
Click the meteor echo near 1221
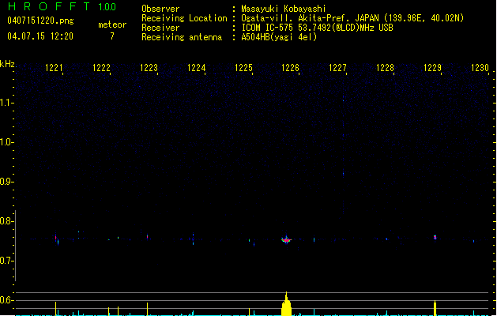pyautogui.click(x=56, y=239)
